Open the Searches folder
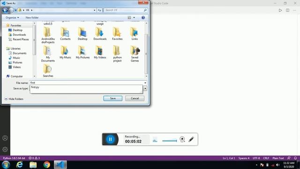The width and height of the screenshot is (300, 169). [x=48, y=71]
